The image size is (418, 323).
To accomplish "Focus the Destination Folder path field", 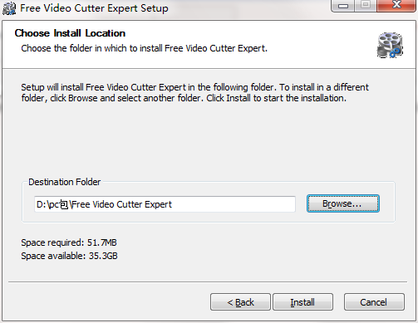I will coord(165,204).
